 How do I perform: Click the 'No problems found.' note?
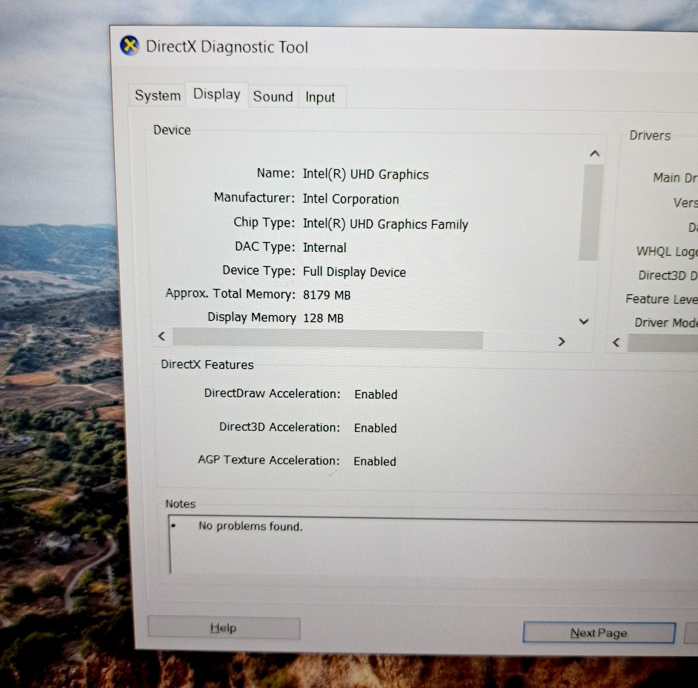(250, 526)
